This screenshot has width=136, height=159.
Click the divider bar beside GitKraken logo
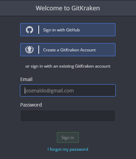pos(39,50)
